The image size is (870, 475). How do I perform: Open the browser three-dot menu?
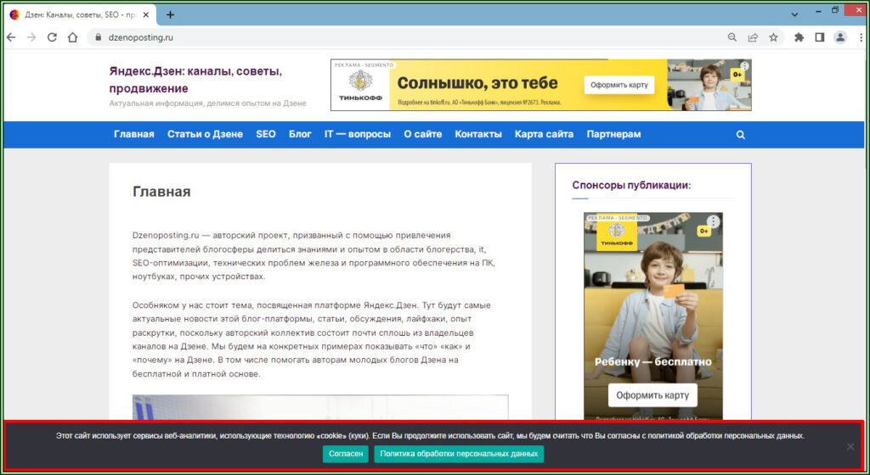pos(862,37)
